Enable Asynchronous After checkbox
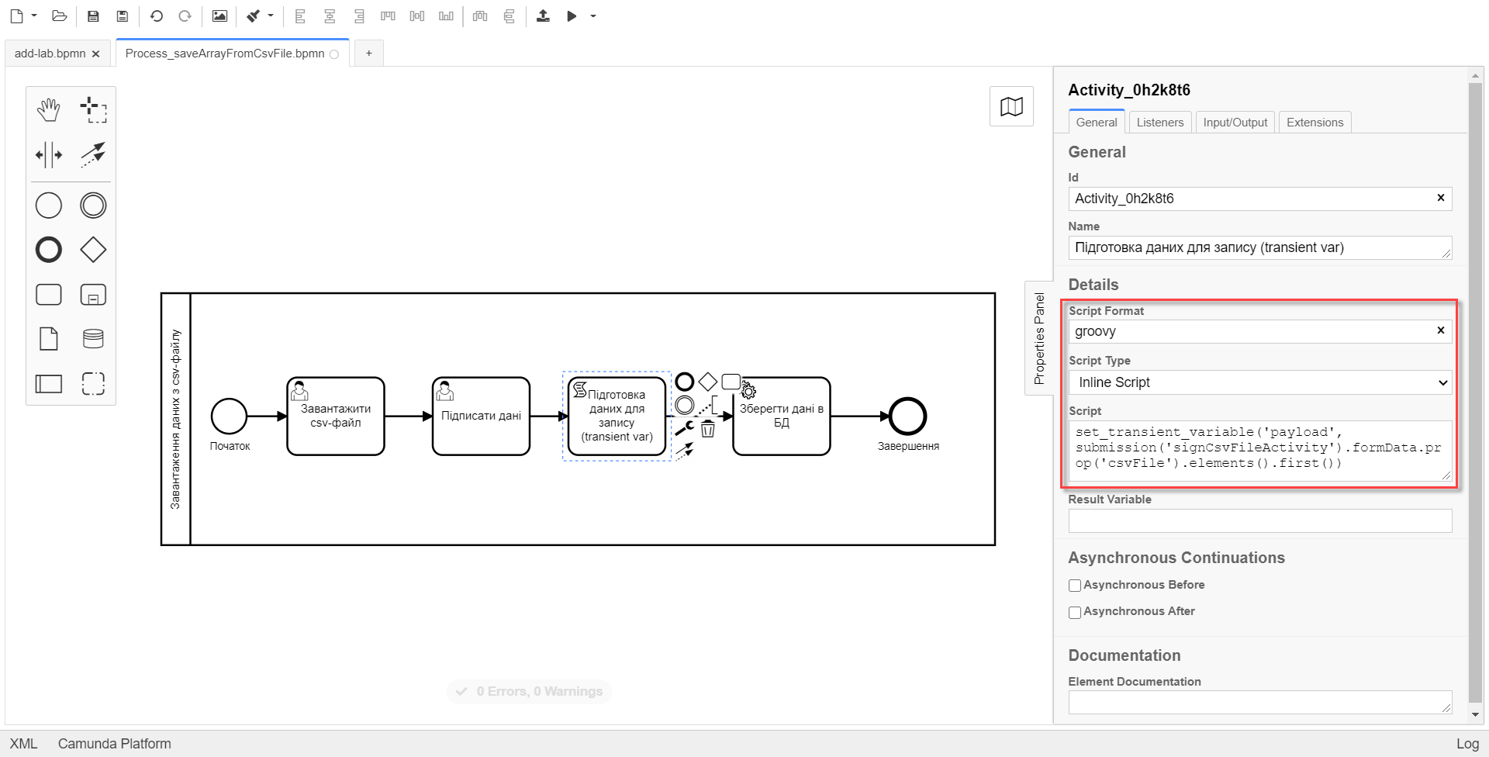Viewport: 1489px width, 757px height. 1075,613
